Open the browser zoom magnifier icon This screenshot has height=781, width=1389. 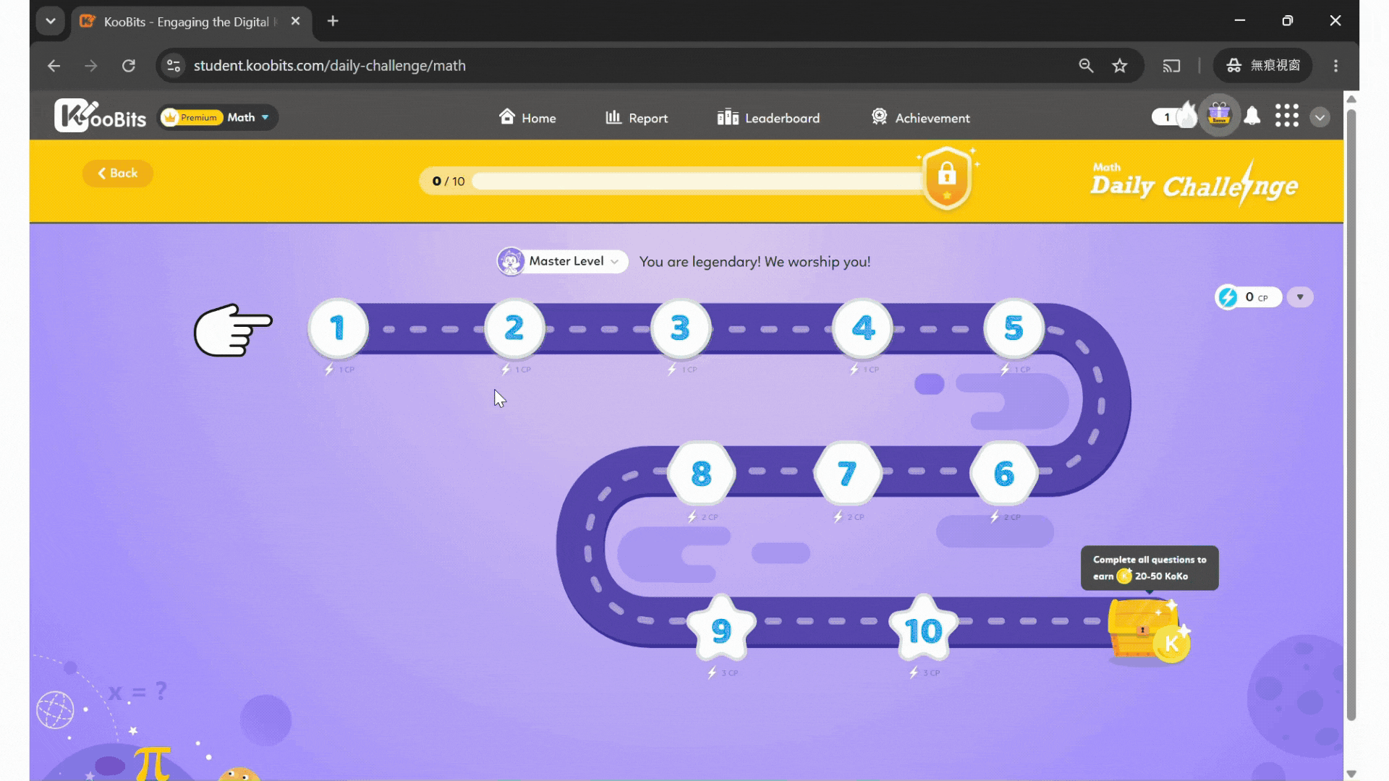pyautogui.click(x=1086, y=66)
